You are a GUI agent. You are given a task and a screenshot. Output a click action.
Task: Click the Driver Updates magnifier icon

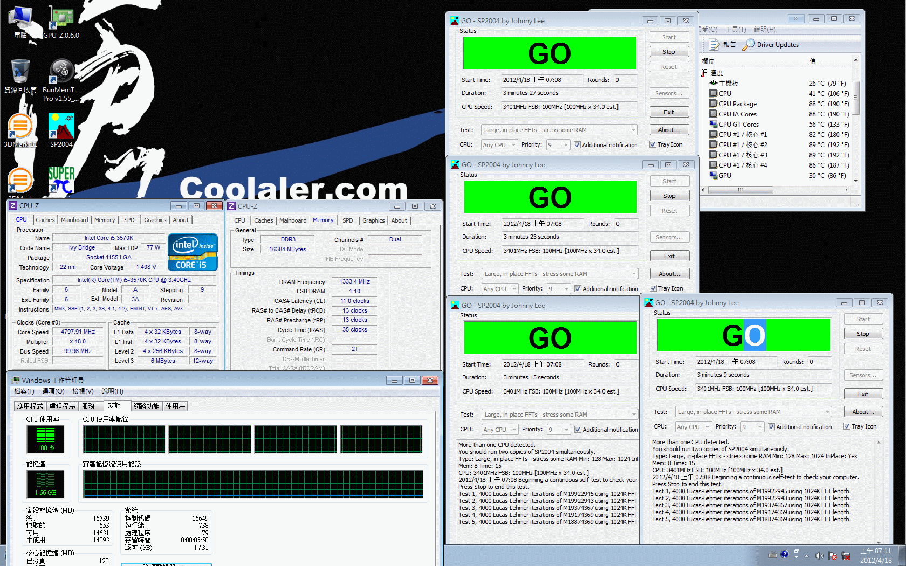[748, 45]
